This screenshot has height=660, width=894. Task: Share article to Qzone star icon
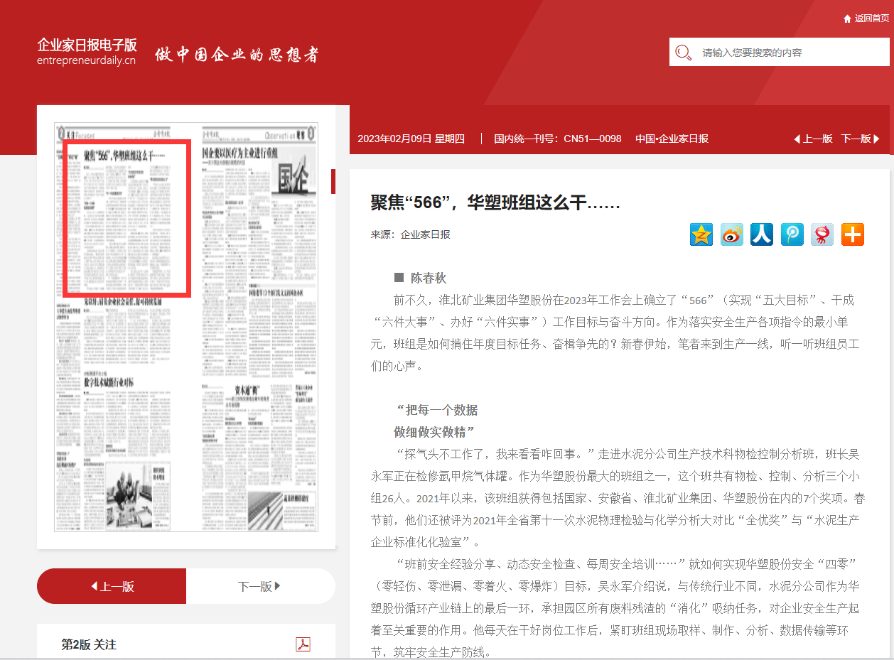tap(701, 234)
